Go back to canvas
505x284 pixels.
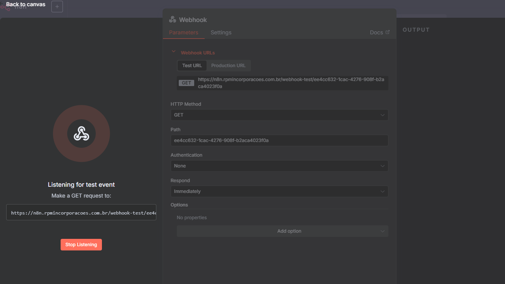click(26, 4)
